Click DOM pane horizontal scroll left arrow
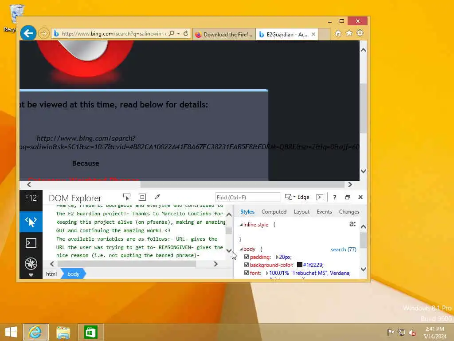The width and height of the screenshot is (454, 341). [52, 264]
